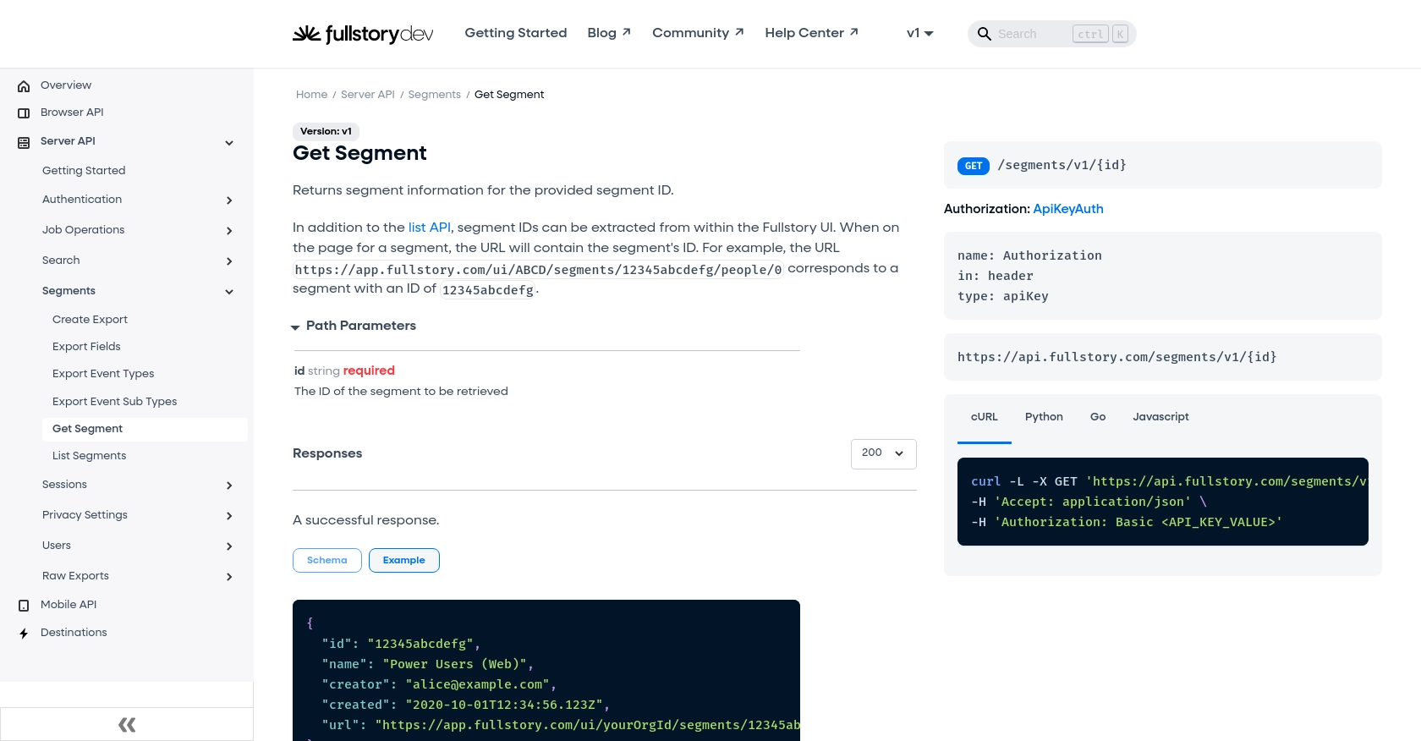This screenshot has width=1421, height=741.
Task: Open the 200 response code dropdown
Action: tap(883, 453)
